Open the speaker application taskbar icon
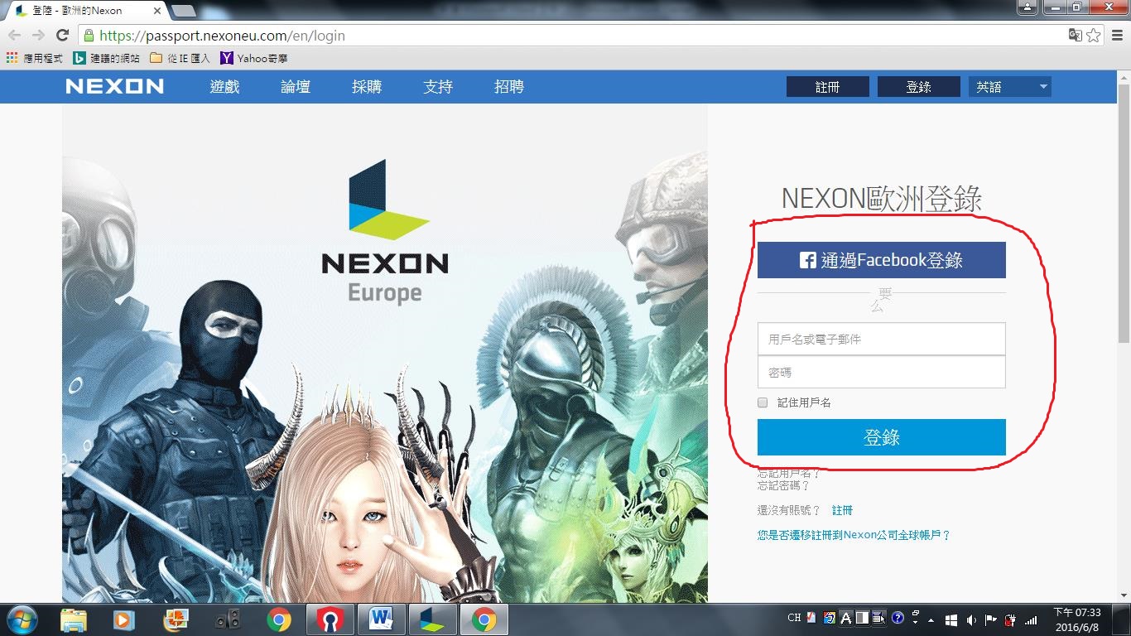The height and width of the screenshot is (636, 1131). coord(228,619)
